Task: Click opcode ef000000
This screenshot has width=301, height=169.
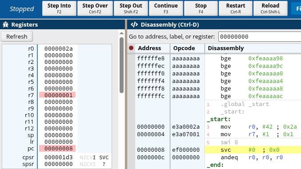Action: tap(186, 149)
